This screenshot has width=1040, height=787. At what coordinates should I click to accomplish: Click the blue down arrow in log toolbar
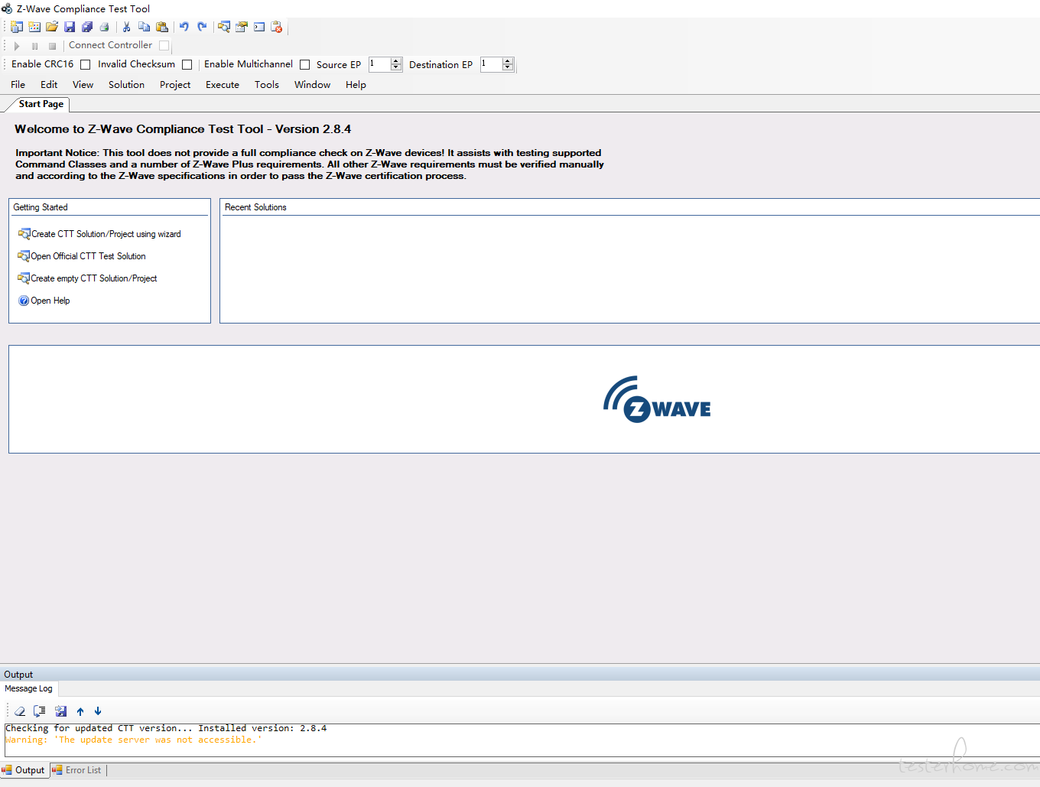tap(98, 711)
